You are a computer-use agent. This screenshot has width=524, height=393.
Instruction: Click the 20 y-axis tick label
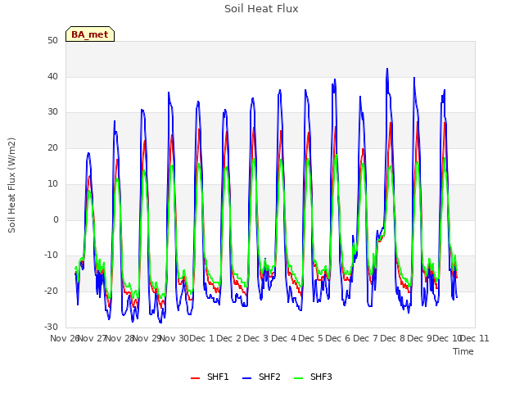click(52, 147)
